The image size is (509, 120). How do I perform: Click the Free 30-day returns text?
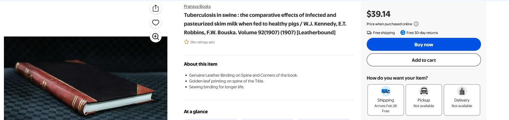(422, 33)
